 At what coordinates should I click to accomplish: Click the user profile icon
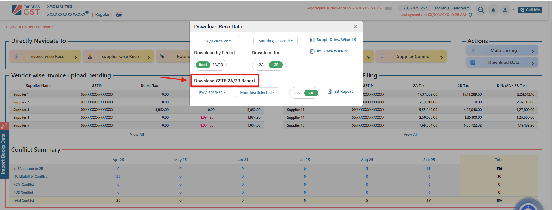[x=505, y=10]
